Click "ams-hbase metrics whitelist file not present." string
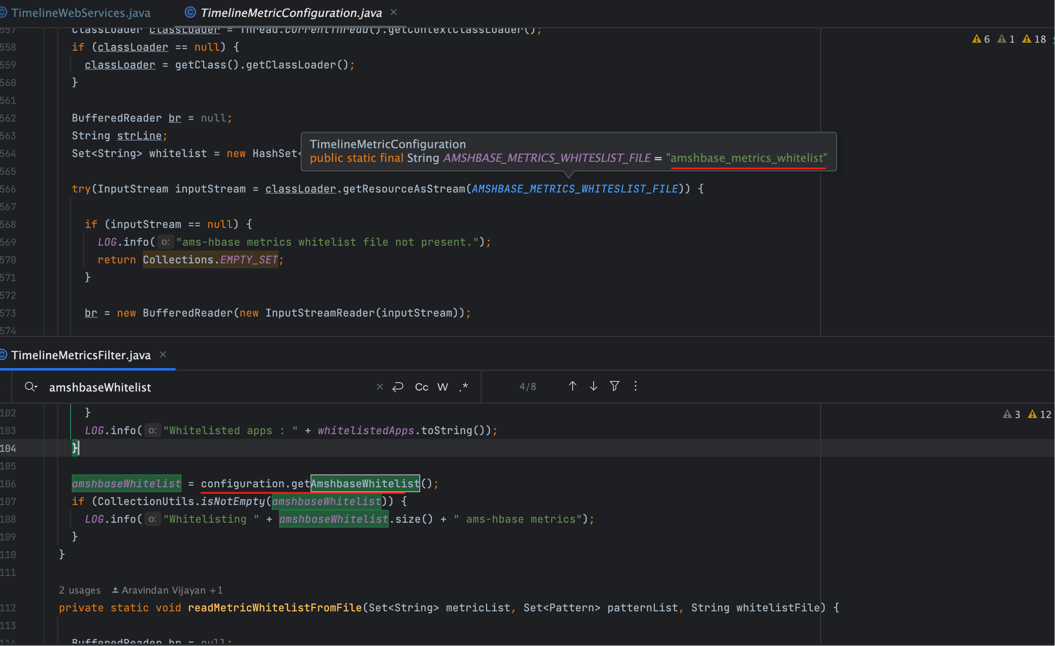Viewport: 1055px width, 646px height. point(327,242)
